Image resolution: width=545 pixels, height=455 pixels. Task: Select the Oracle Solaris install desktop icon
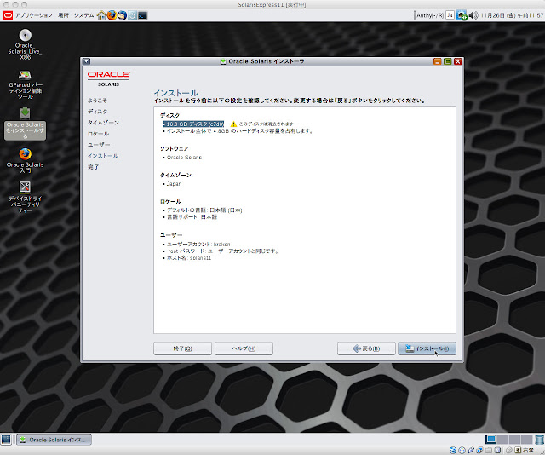[x=25, y=124]
